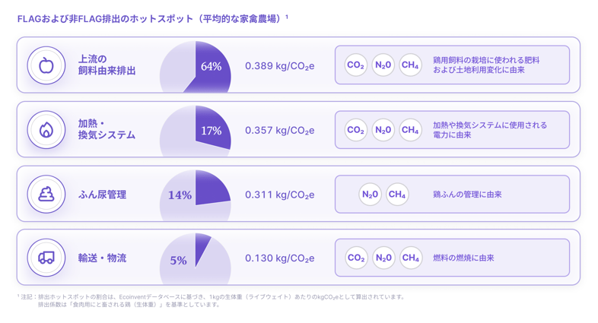Click the 0.130 kg/CO2e value

[x=279, y=258]
